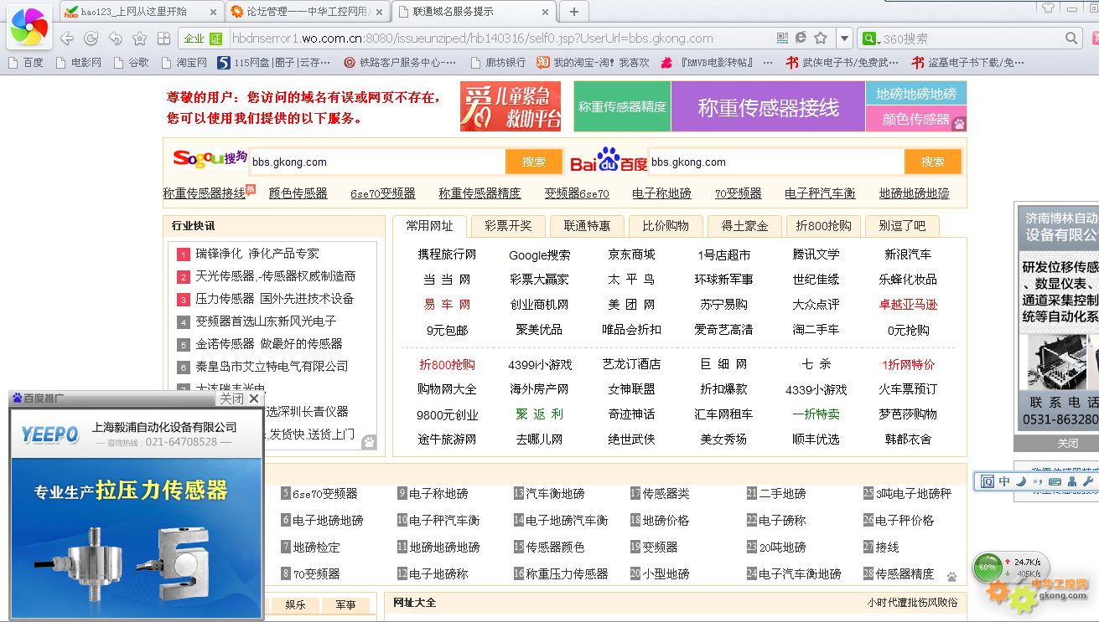Click the magnifier icon in 360 search box
Screen dimensions: 1099x622
pyautogui.click(x=1071, y=39)
